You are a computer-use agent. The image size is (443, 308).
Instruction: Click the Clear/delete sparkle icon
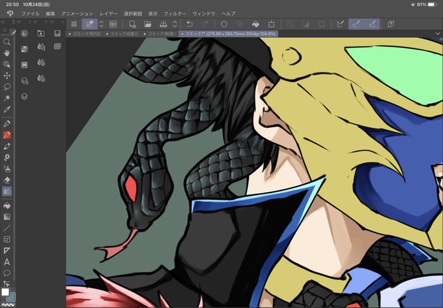click(x=223, y=24)
